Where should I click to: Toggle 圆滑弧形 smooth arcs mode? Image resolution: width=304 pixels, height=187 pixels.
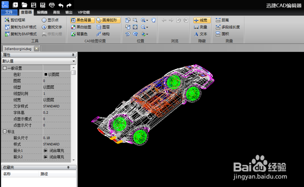pos(108,20)
